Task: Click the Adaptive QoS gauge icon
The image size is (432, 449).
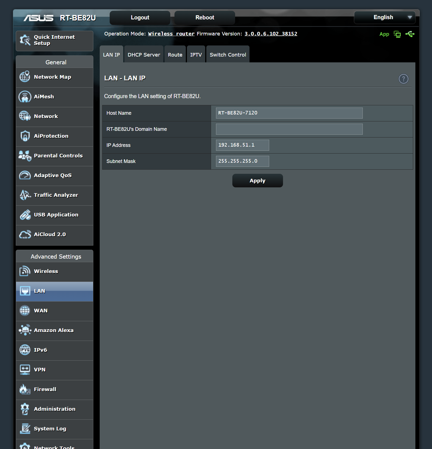Action: pos(25,175)
